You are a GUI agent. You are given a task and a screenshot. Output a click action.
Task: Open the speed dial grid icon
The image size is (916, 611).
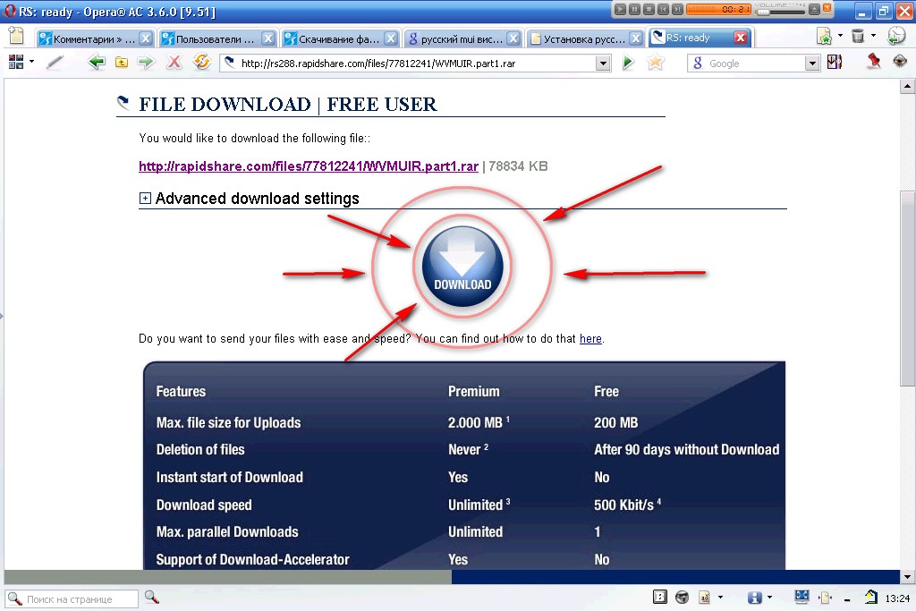point(16,62)
